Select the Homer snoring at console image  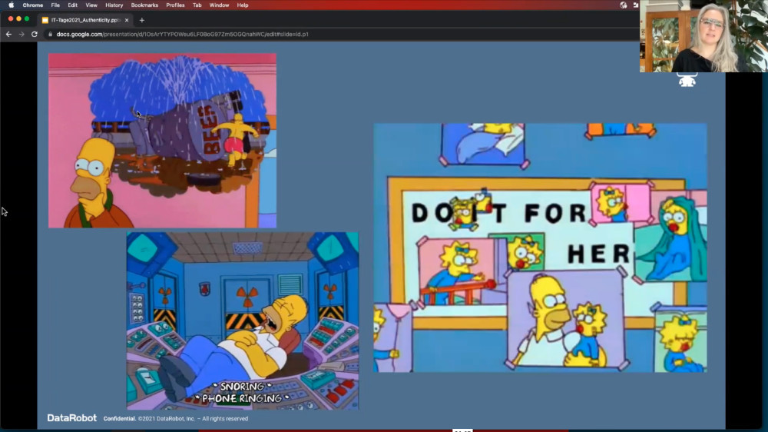(x=243, y=321)
